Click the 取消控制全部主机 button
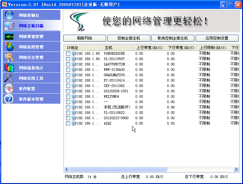Screen dimensions: 243x184 [173, 38]
